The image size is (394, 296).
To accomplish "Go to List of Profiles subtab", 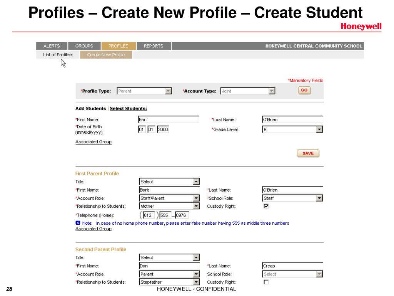I will tap(57, 55).
